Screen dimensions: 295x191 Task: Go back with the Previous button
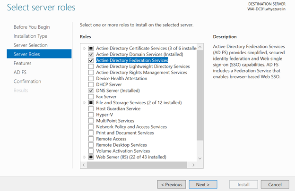(x=172, y=184)
